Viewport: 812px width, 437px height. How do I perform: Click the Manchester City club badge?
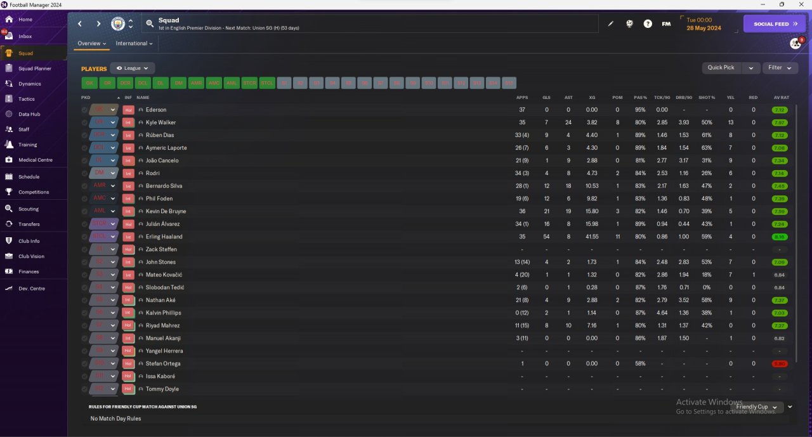(x=118, y=24)
